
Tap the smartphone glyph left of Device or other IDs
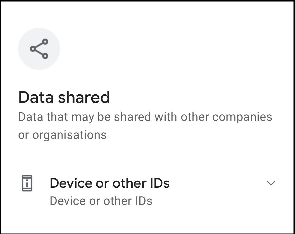click(x=27, y=183)
